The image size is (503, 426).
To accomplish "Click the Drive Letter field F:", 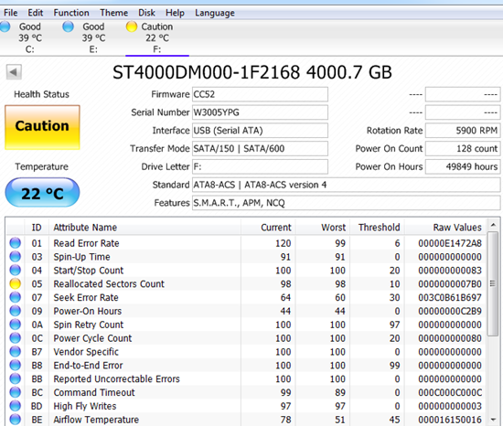I will tap(260, 166).
